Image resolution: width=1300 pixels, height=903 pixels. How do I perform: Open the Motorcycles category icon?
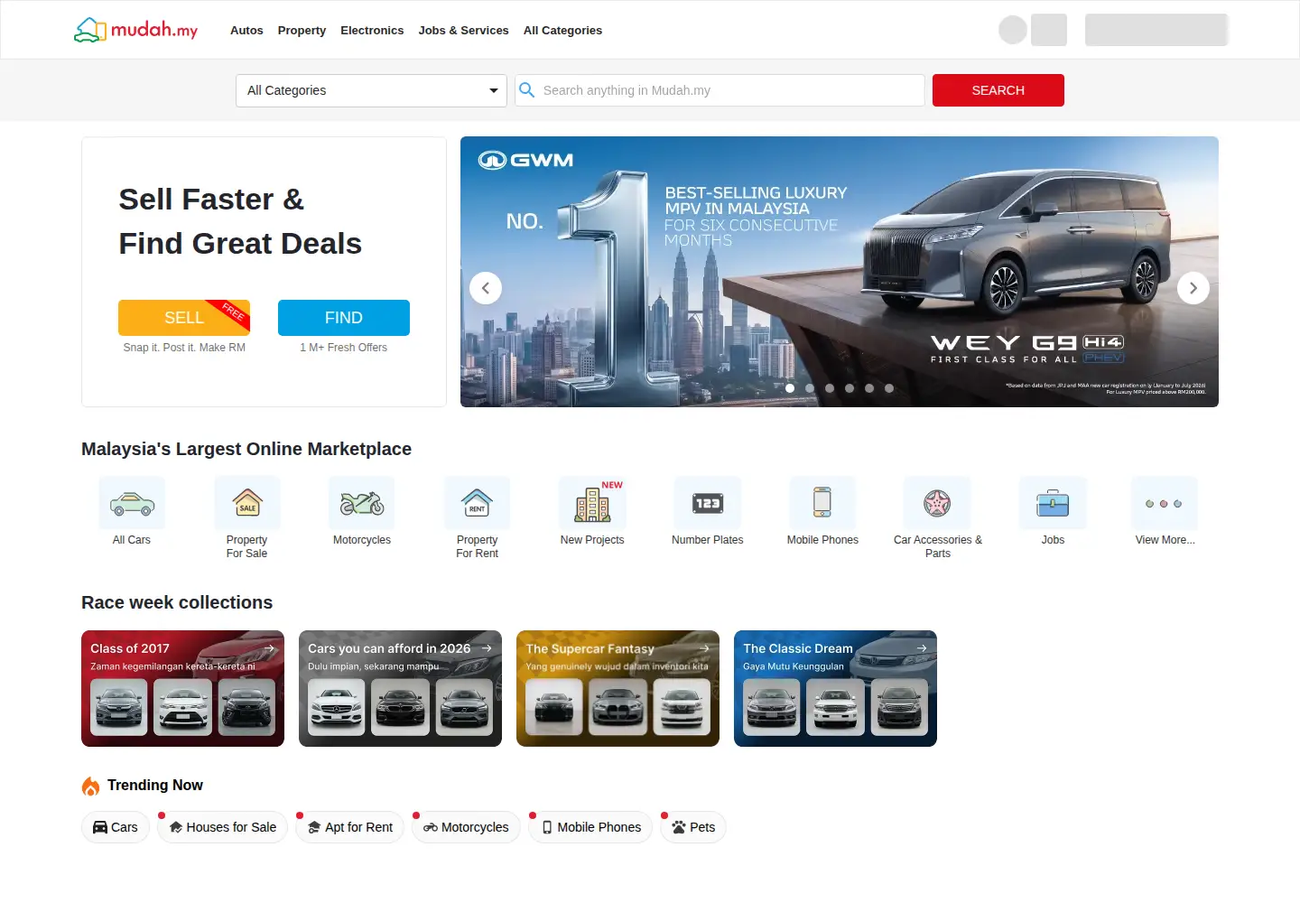pyautogui.click(x=362, y=503)
